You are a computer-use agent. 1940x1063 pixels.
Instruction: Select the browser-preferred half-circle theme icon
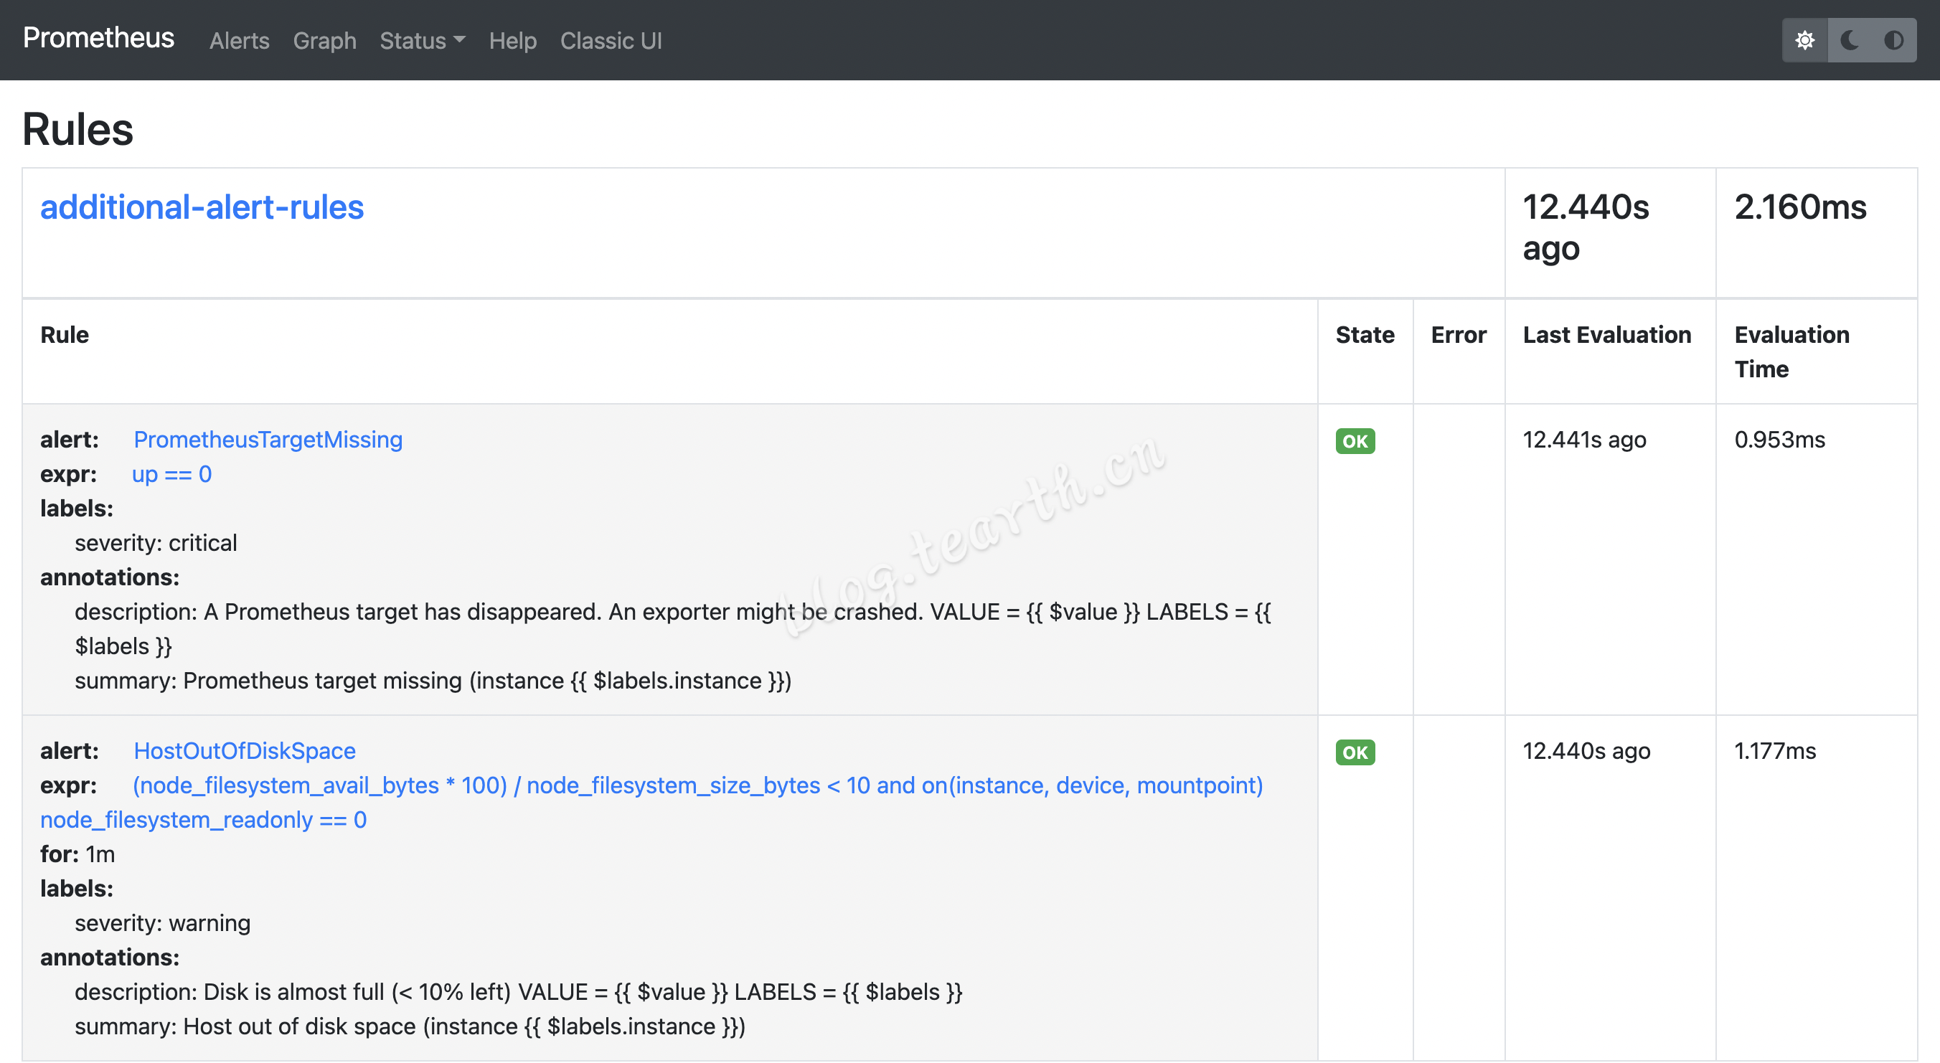coord(1894,40)
